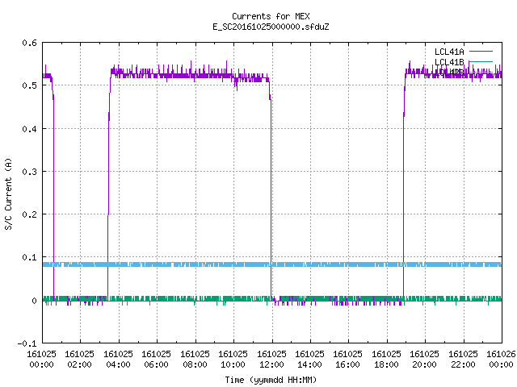This screenshot has width=517, height=387.
Task: Click the -0.1 y-axis tick label
Action: coord(27,343)
